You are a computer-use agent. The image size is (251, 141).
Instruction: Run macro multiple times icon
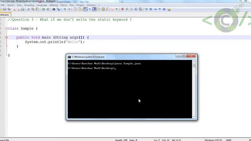[x=136, y=9]
